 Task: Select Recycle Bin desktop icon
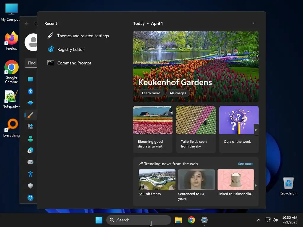[x=288, y=186]
